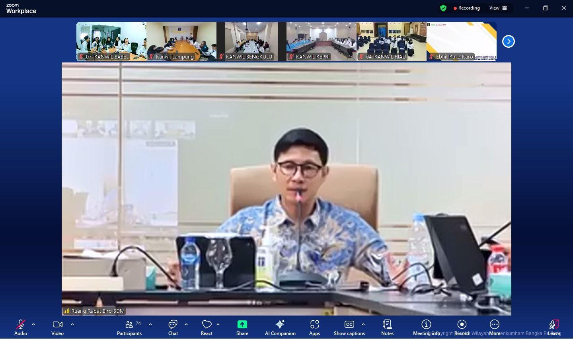Show next page of video thumbnails

(508, 41)
